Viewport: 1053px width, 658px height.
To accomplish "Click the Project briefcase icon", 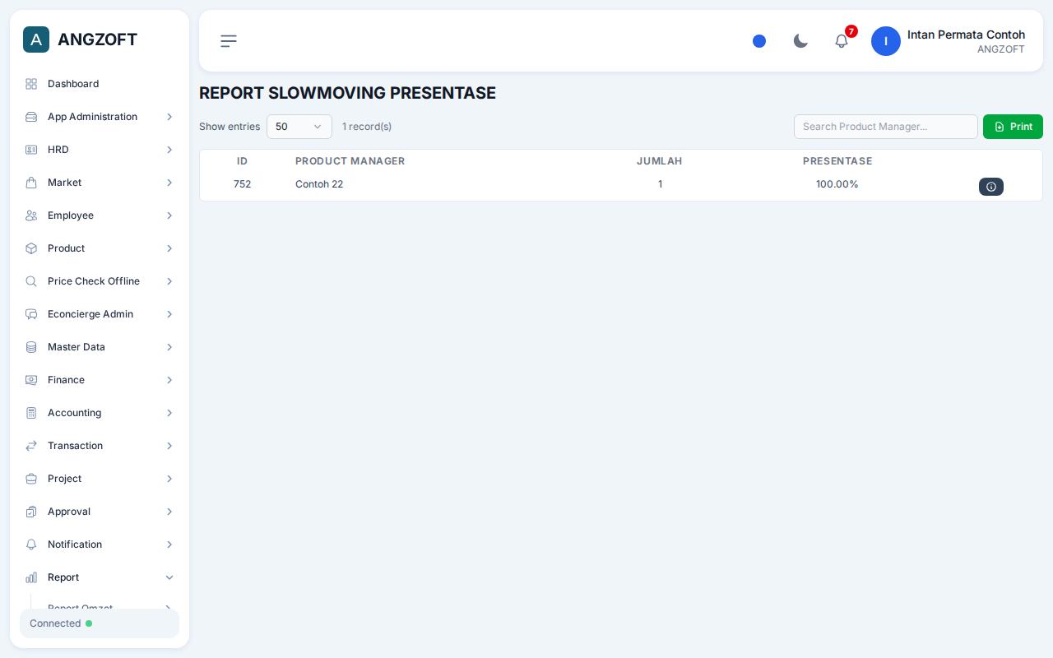I will click(31, 479).
